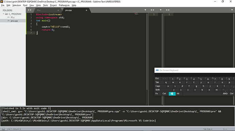Click the On-Screen Keyboard title bar
235x131 pixels.
pos(195,70)
